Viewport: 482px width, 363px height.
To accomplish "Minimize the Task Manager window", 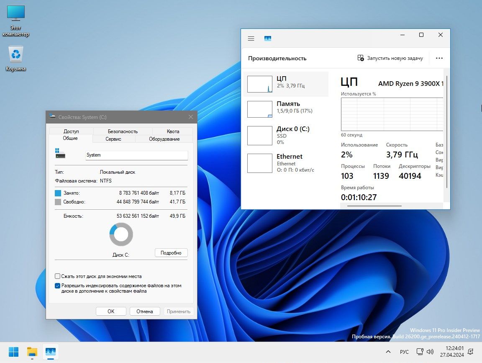I will pos(403,35).
